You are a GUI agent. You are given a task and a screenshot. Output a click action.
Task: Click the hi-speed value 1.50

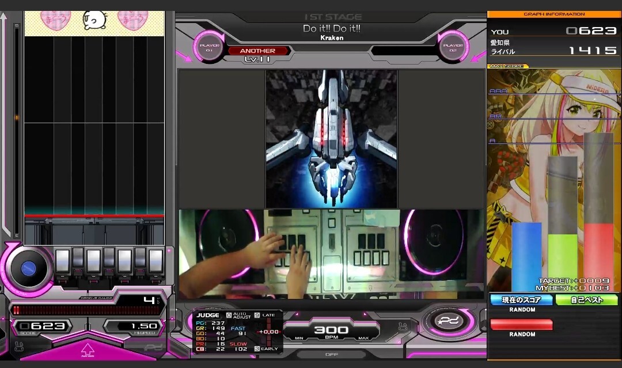click(x=145, y=326)
